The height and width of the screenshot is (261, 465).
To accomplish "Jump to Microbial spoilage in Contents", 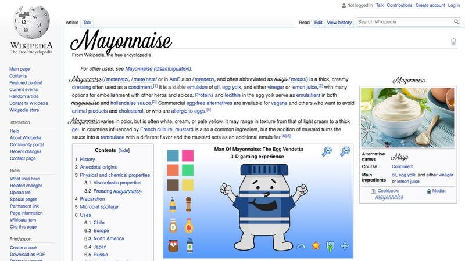I will click(99, 207).
